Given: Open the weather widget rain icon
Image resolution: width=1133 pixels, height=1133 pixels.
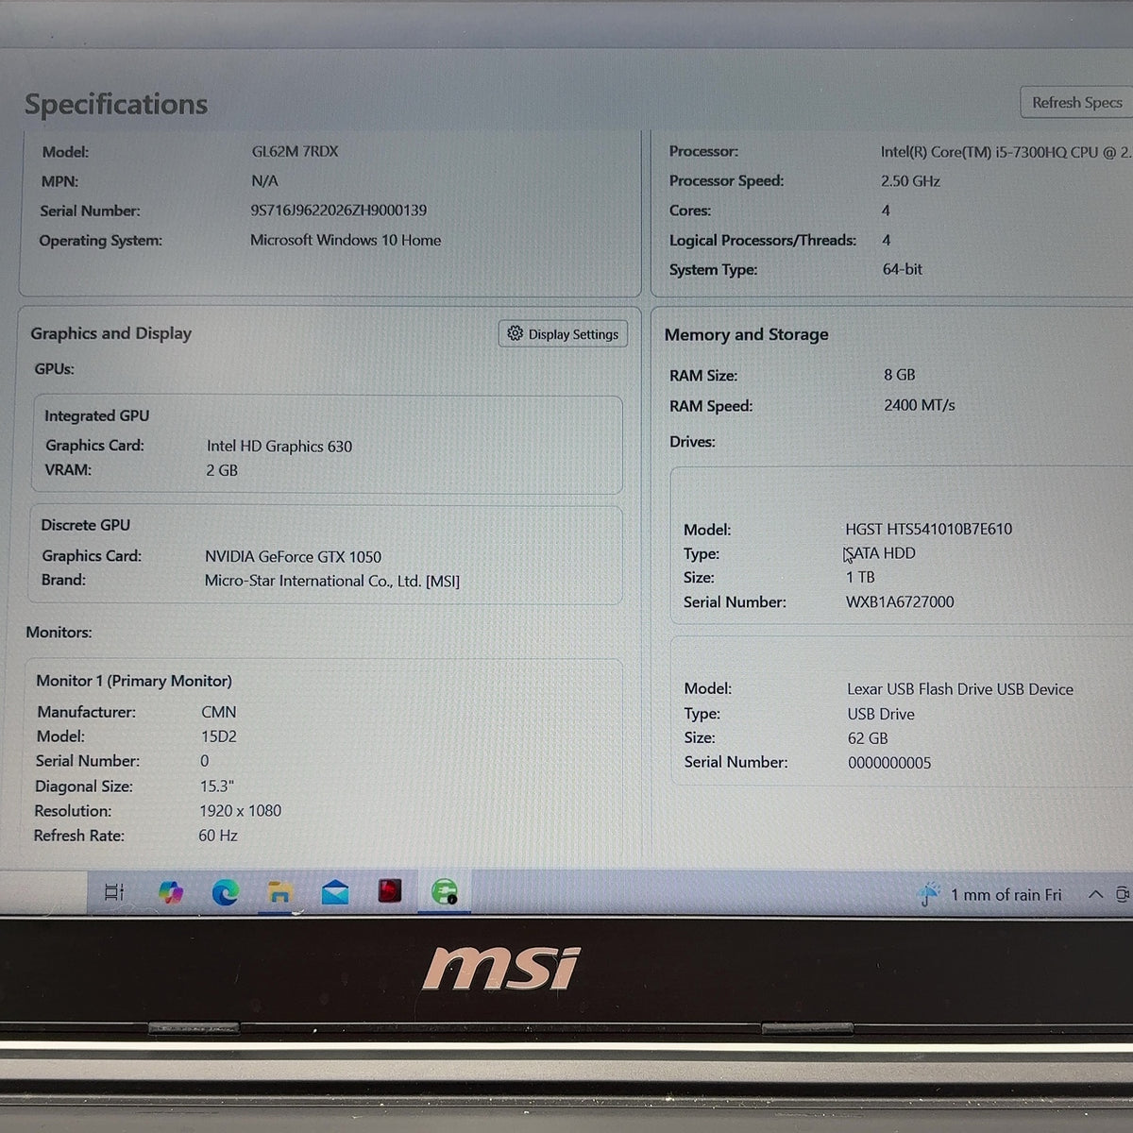Looking at the screenshot, I should coord(929,894).
